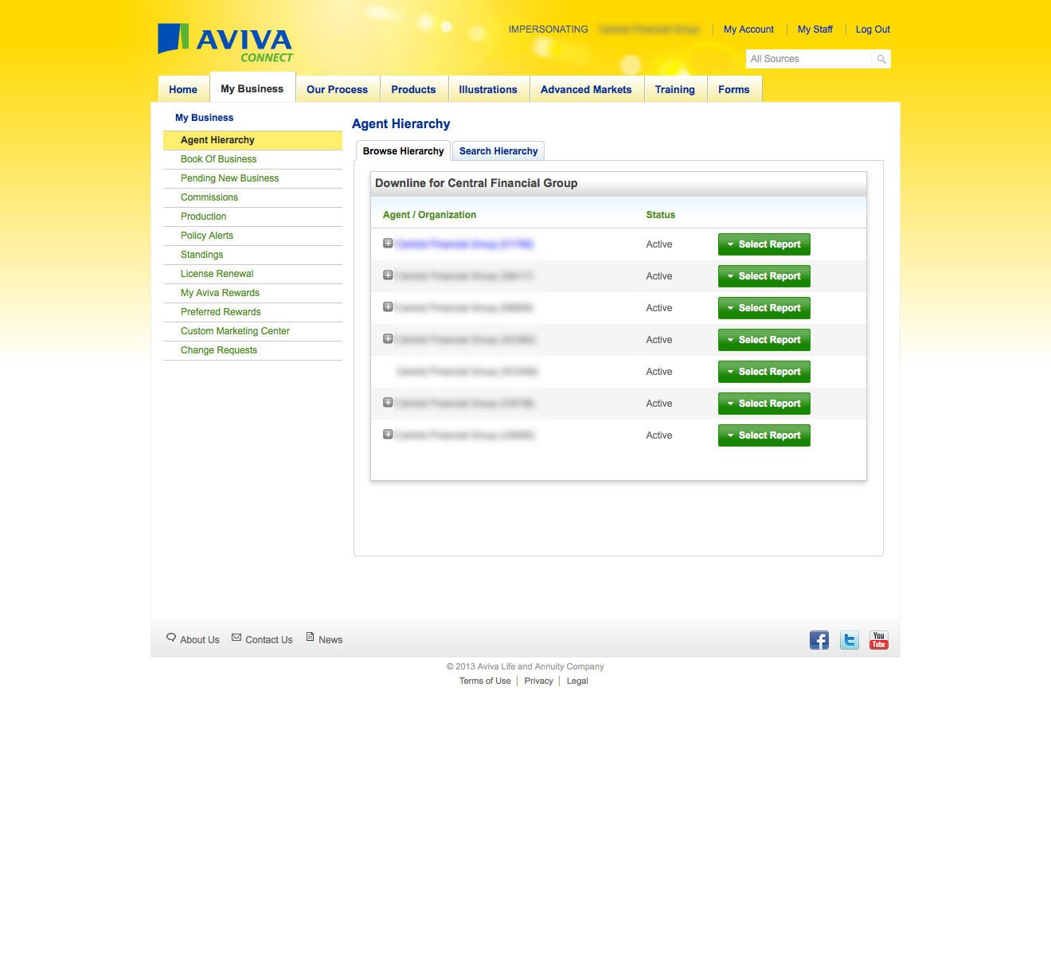
Task: Open the Facebook page icon
Action: 819,640
